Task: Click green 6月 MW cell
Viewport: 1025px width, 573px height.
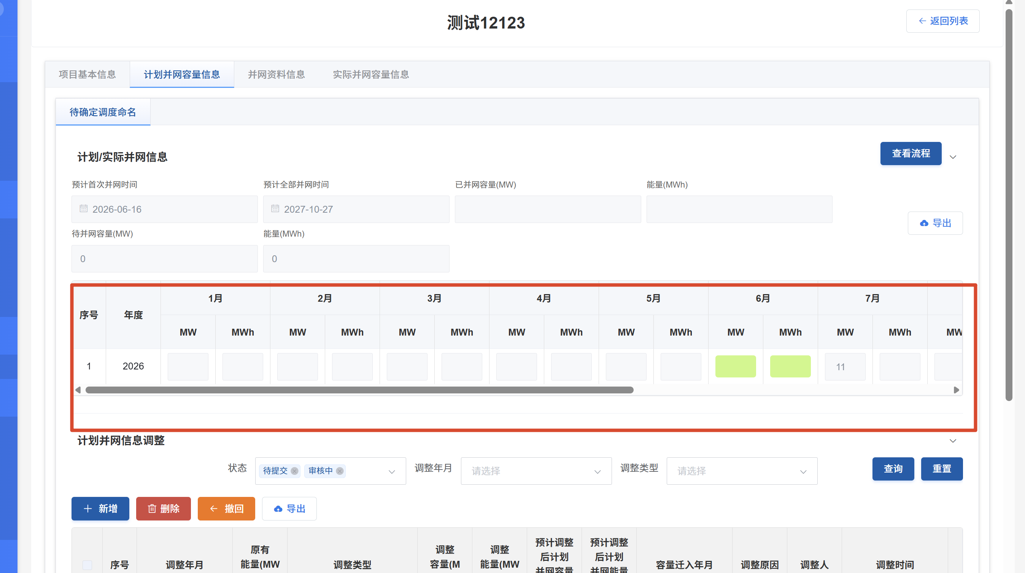Action: click(x=735, y=366)
